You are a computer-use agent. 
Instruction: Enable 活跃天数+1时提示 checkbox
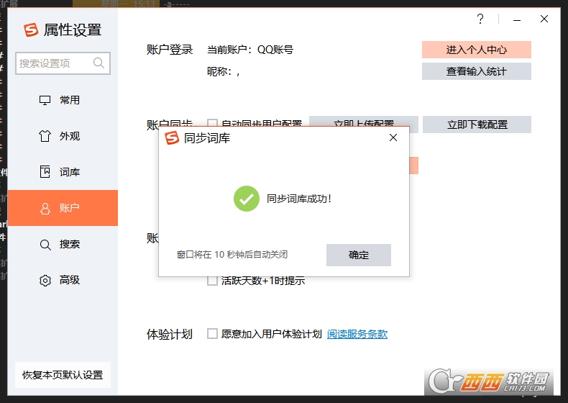[212, 281]
